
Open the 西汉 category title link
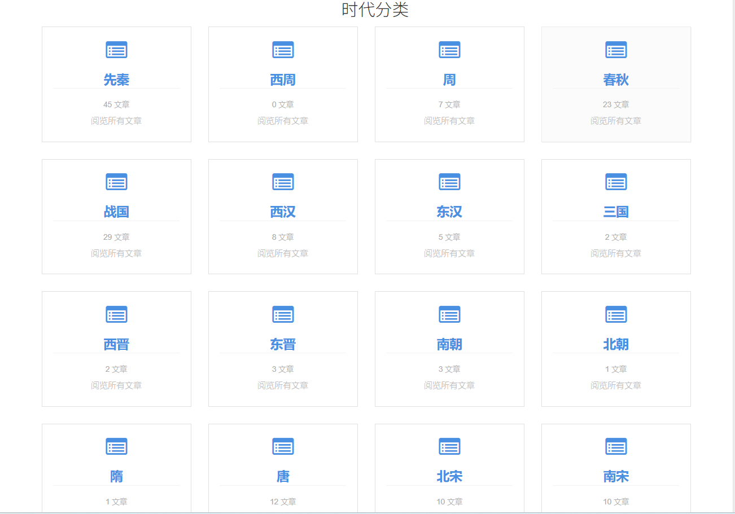[283, 212]
